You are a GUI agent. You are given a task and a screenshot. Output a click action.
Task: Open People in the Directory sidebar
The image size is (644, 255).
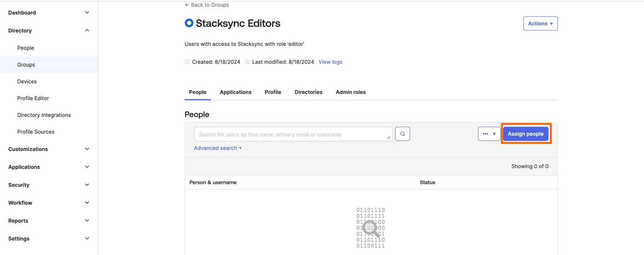pyautogui.click(x=26, y=48)
